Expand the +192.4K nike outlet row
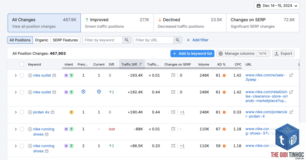 (16, 92)
